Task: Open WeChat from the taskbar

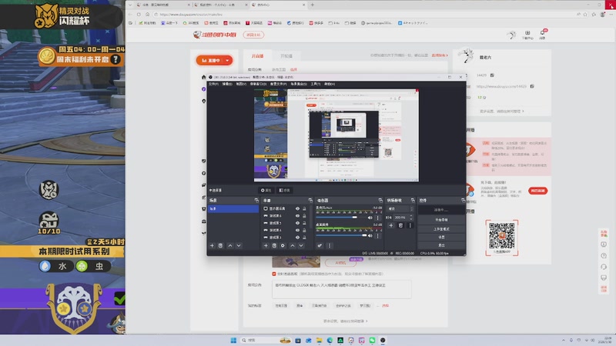Action: pyautogui.click(x=372, y=340)
